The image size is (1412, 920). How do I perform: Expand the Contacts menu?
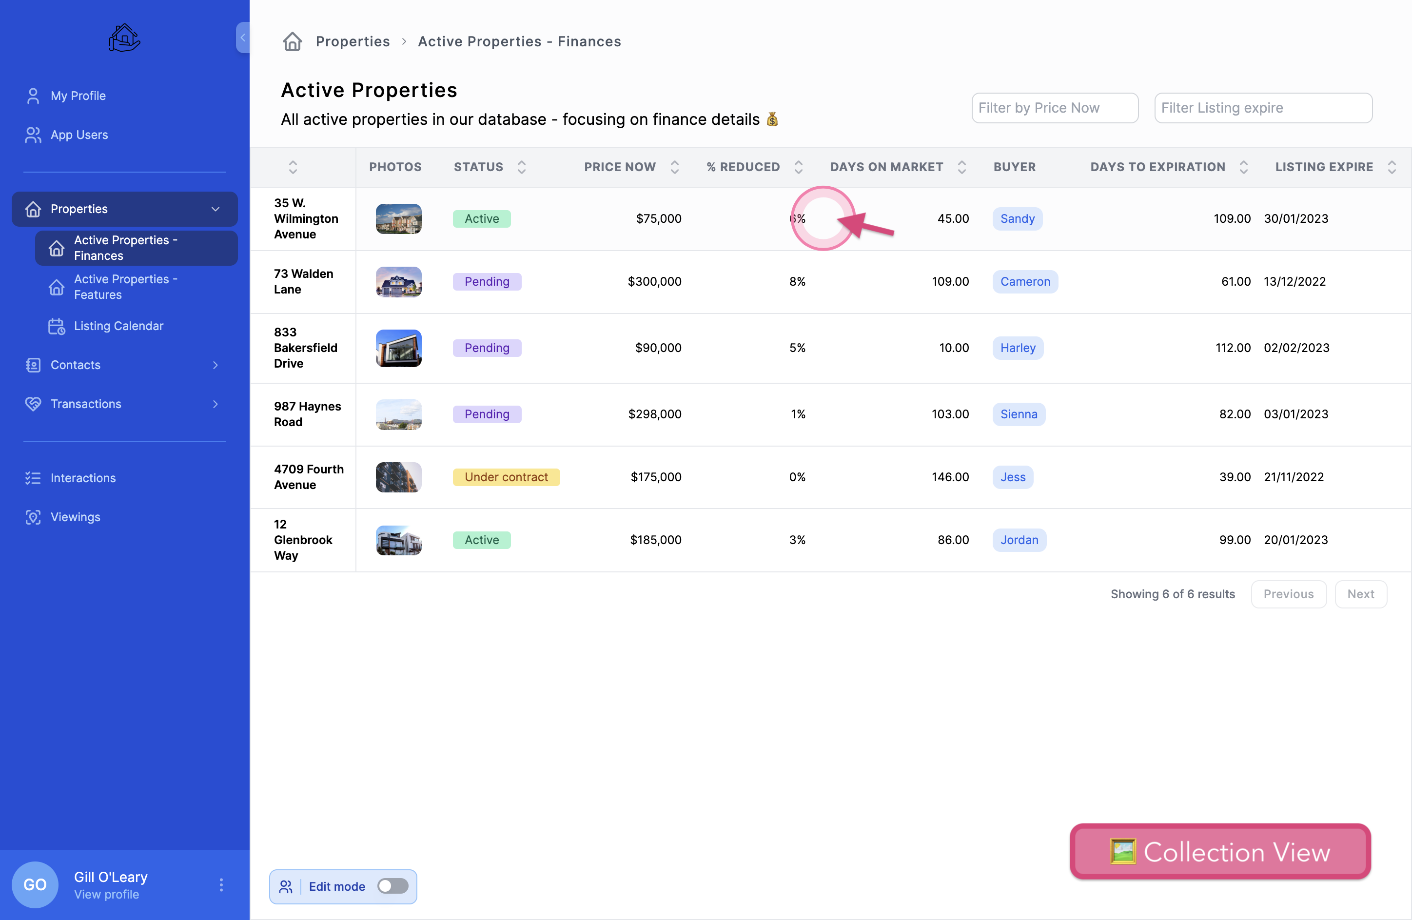[216, 365]
